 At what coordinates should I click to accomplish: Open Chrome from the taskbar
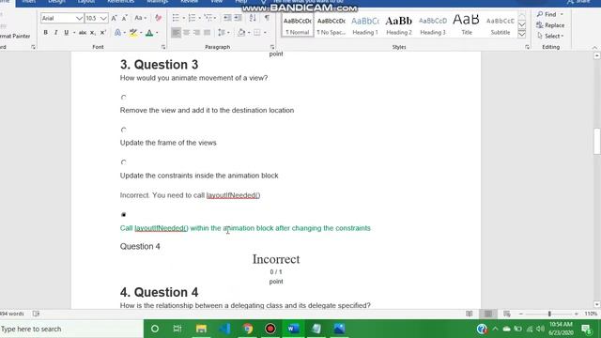coord(248,329)
